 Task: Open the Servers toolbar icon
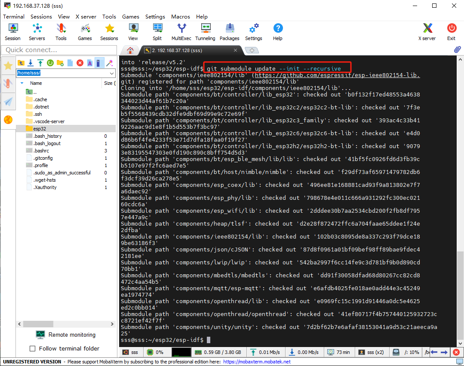click(37, 32)
